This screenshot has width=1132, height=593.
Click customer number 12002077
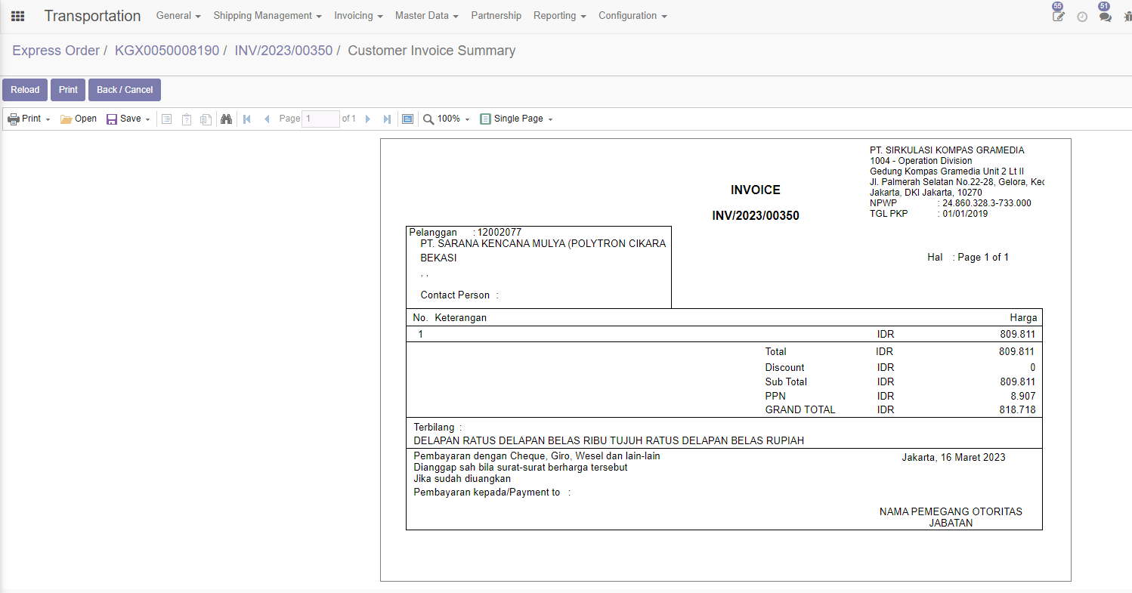pos(500,232)
